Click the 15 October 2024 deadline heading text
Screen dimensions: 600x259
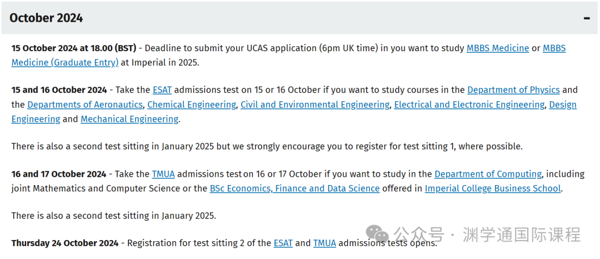[74, 48]
